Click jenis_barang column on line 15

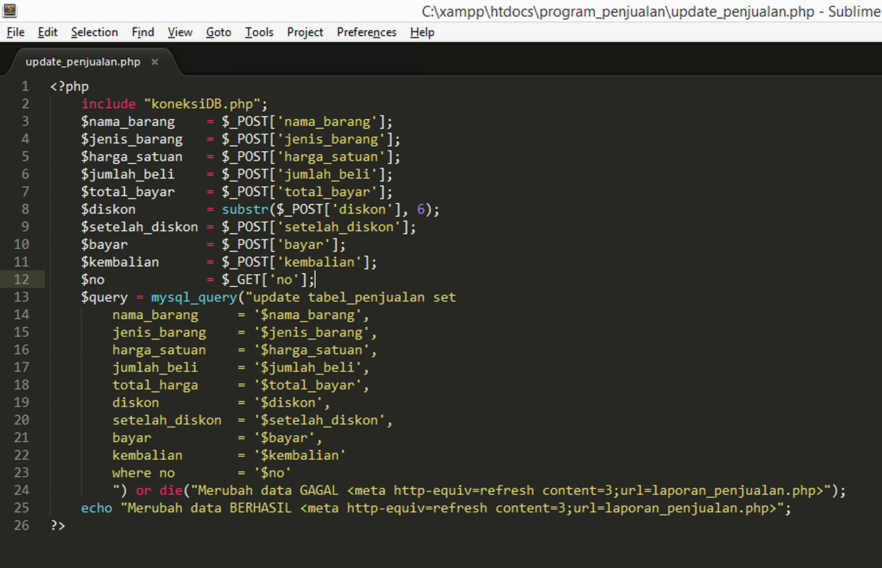point(159,333)
